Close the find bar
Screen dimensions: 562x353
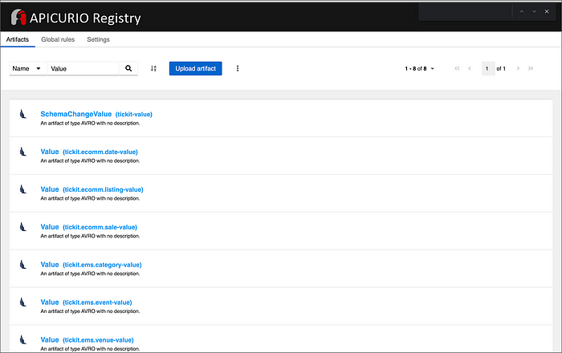[x=547, y=11]
